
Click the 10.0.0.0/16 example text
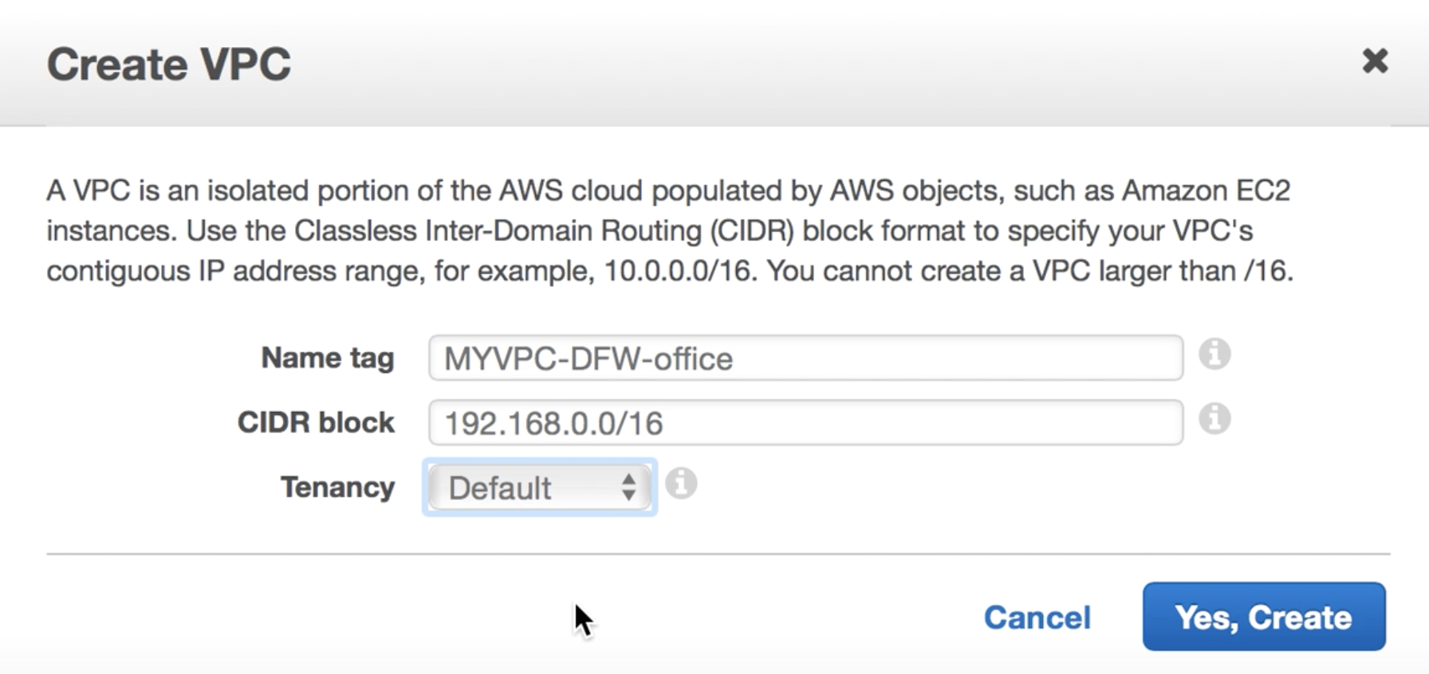(x=678, y=272)
